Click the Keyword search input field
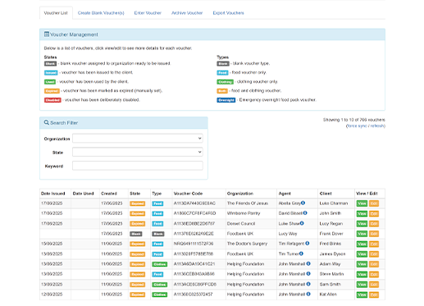This screenshot has height=306, width=424. click(x=138, y=166)
